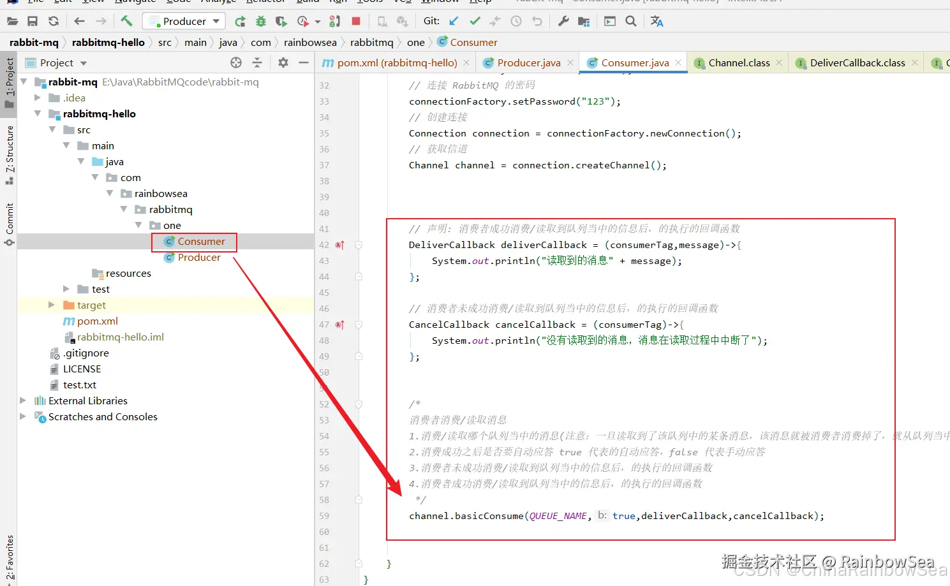Expand External Libraries node

point(23,400)
